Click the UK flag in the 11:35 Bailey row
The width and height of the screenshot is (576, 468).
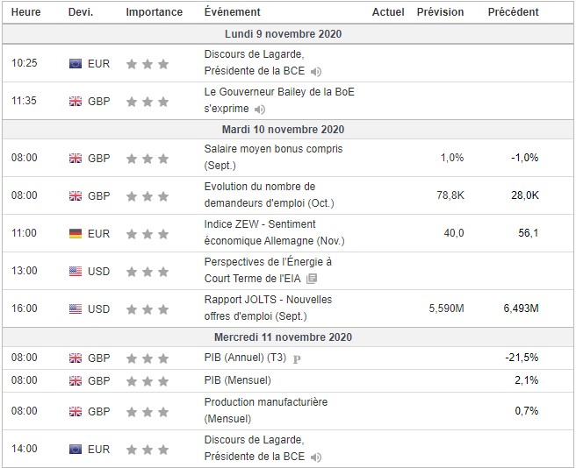pos(76,102)
